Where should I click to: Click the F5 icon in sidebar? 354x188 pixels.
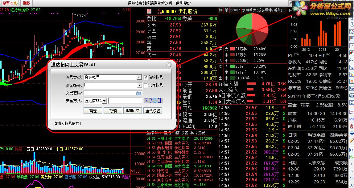(352, 150)
